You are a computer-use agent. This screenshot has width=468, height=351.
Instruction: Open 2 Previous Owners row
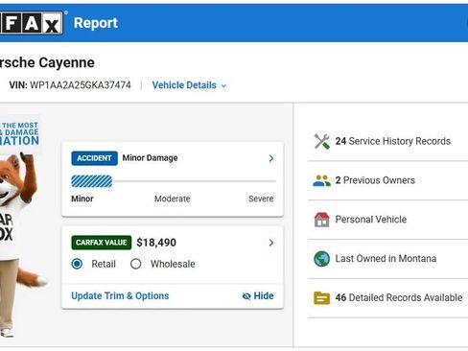pyautogui.click(x=375, y=180)
